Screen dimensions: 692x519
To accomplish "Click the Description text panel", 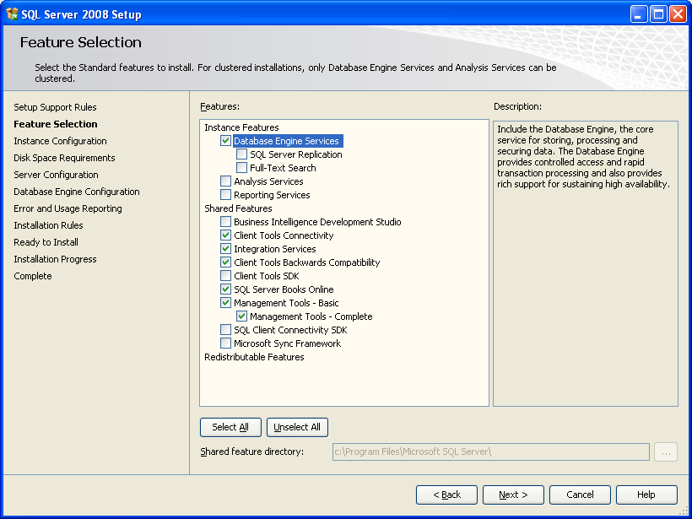I will [585, 263].
